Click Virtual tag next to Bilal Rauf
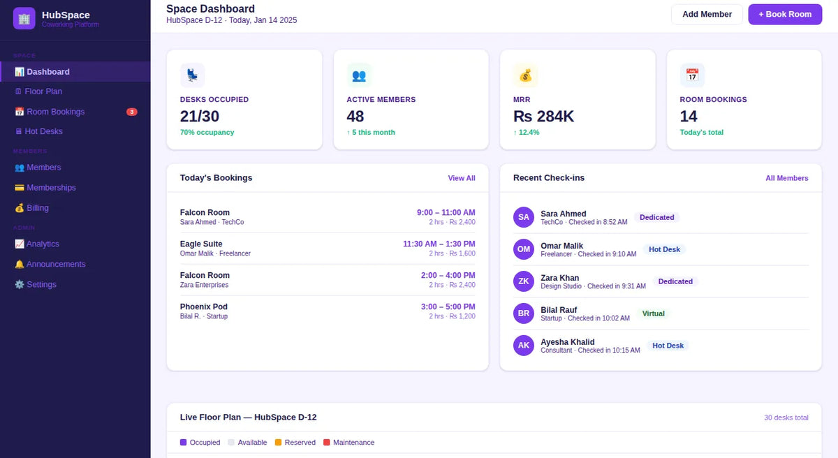Image resolution: width=838 pixels, height=458 pixels. click(x=654, y=313)
